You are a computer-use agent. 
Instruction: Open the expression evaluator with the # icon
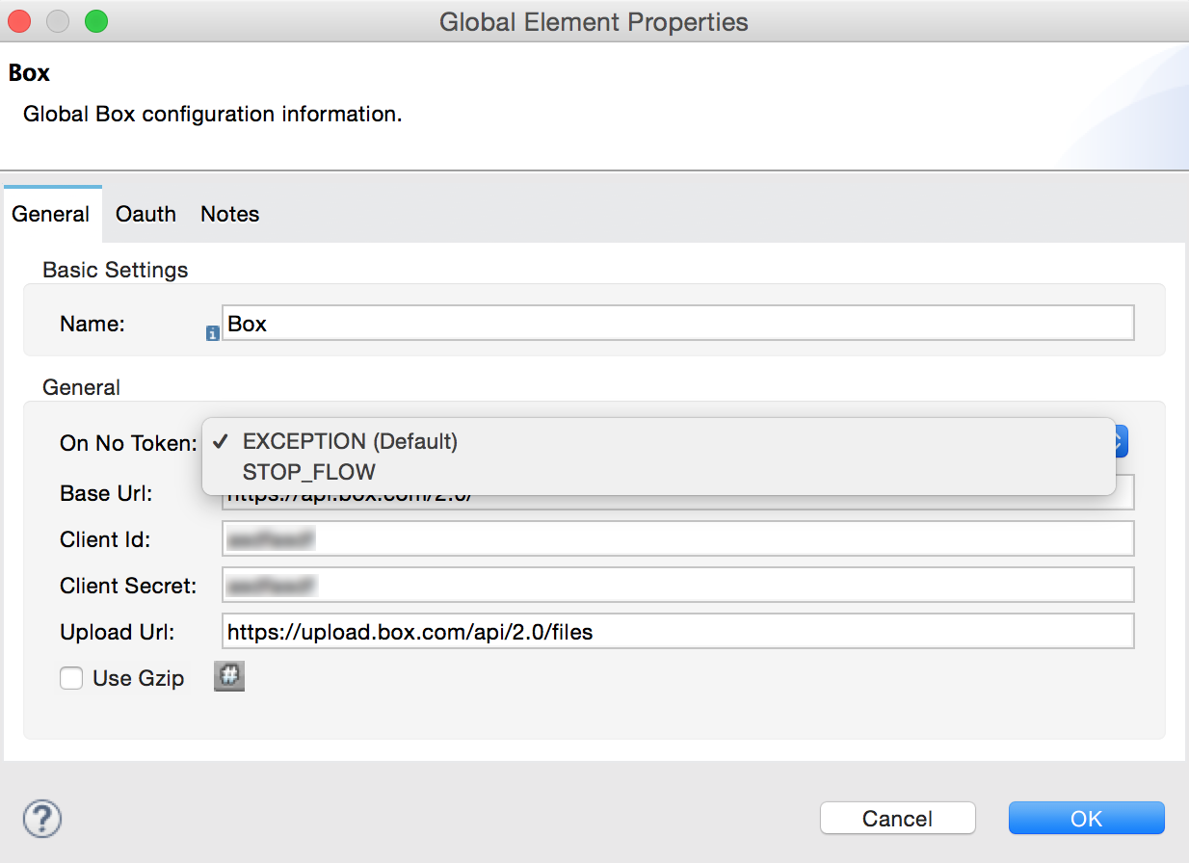tap(228, 676)
